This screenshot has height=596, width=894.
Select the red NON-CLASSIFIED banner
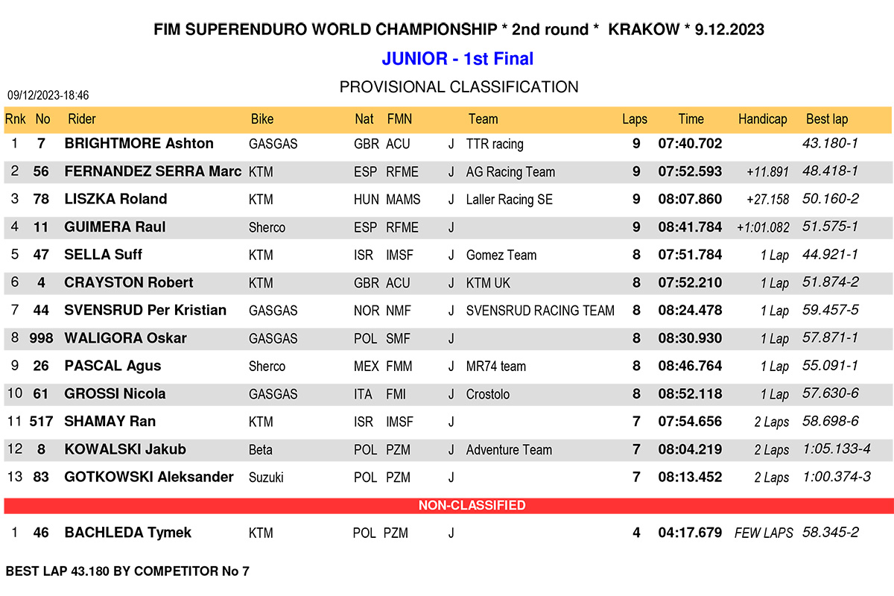(448, 505)
